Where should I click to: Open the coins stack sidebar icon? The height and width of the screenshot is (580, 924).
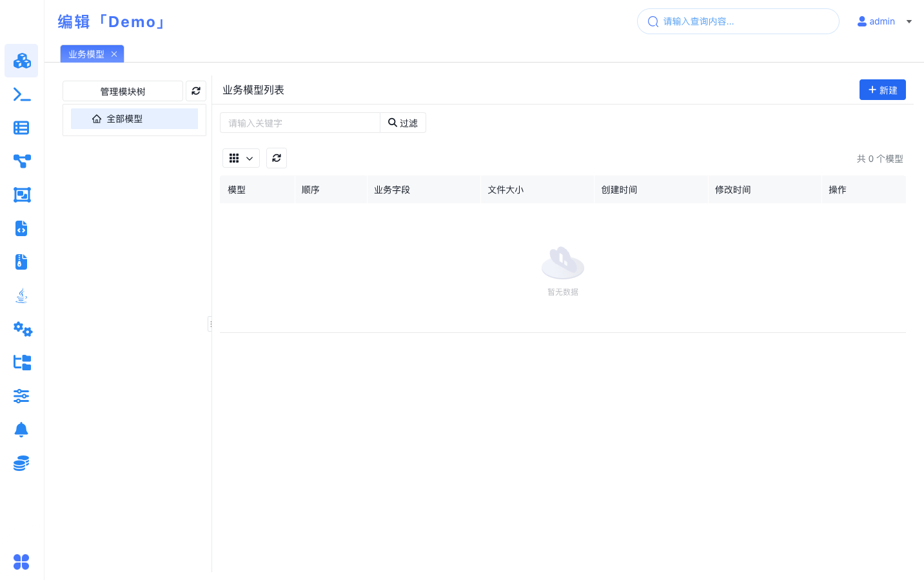click(21, 463)
